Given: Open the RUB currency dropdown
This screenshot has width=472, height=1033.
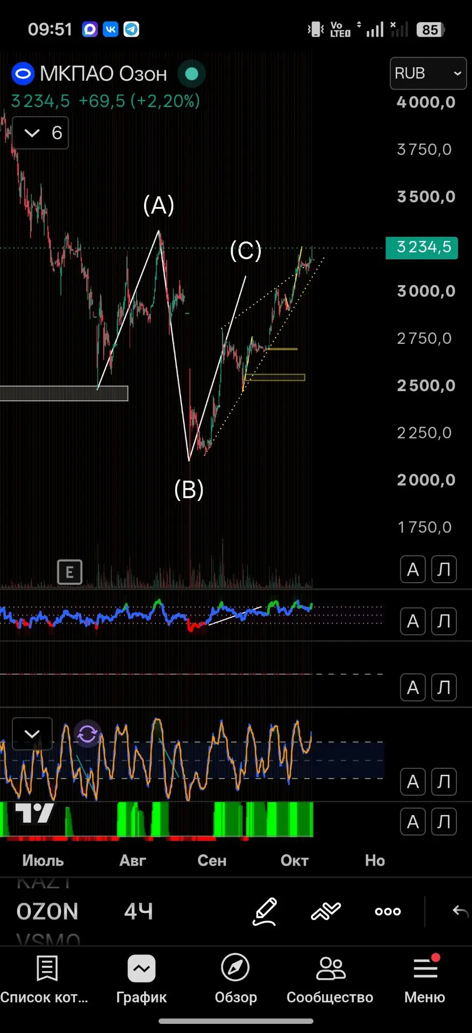Looking at the screenshot, I should coord(428,73).
